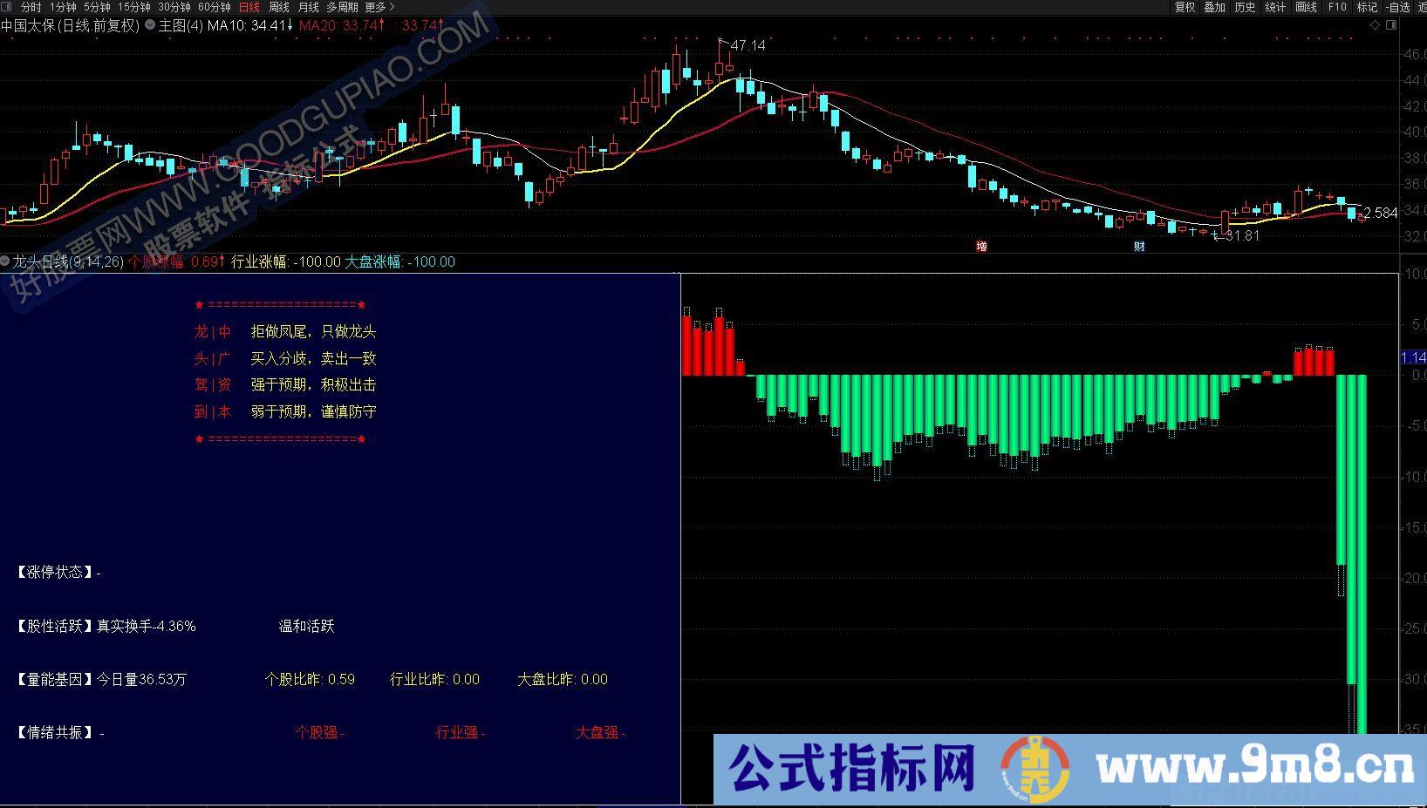Expand the 更多 more periods menu

(x=380, y=7)
